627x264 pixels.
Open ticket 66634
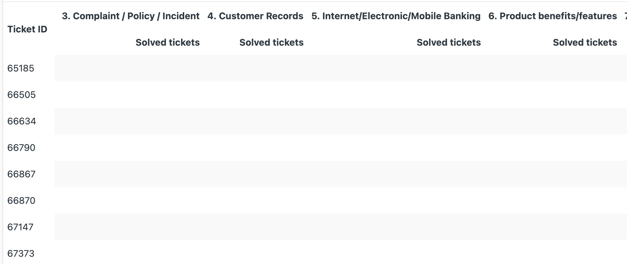(x=21, y=121)
